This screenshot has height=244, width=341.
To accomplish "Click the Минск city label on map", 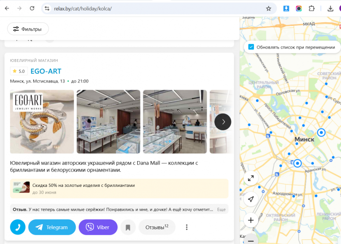I will tap(304, 139).
